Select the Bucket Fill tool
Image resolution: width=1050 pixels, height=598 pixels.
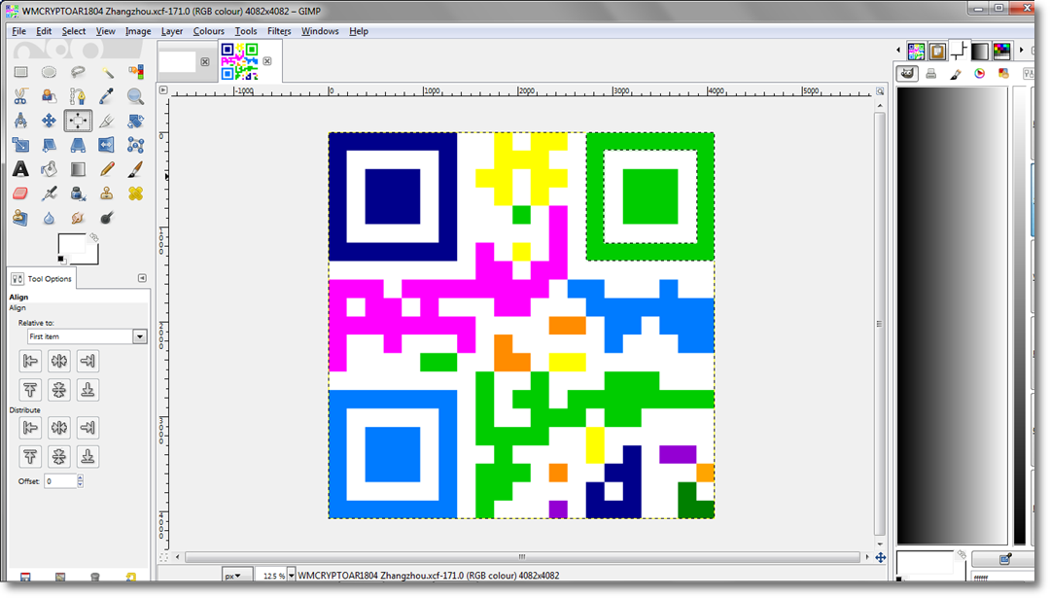(x=49, y=169)
